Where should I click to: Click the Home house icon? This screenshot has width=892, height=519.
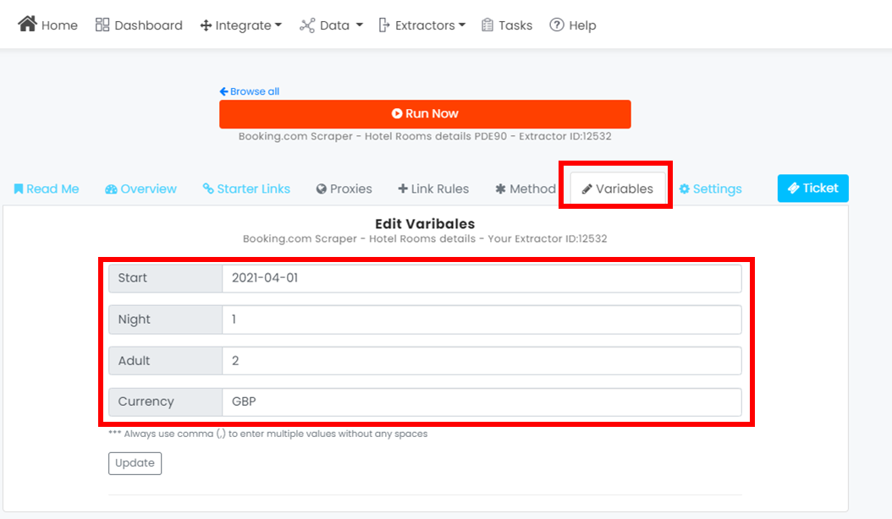point(27,24)
